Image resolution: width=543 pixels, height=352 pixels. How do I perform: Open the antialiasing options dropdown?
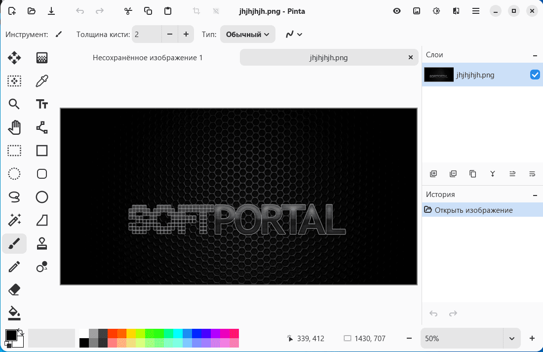(294, 34)
